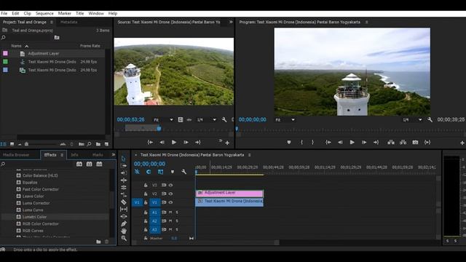Open Program monitor Fit zoom dropdown

point(285,119)
